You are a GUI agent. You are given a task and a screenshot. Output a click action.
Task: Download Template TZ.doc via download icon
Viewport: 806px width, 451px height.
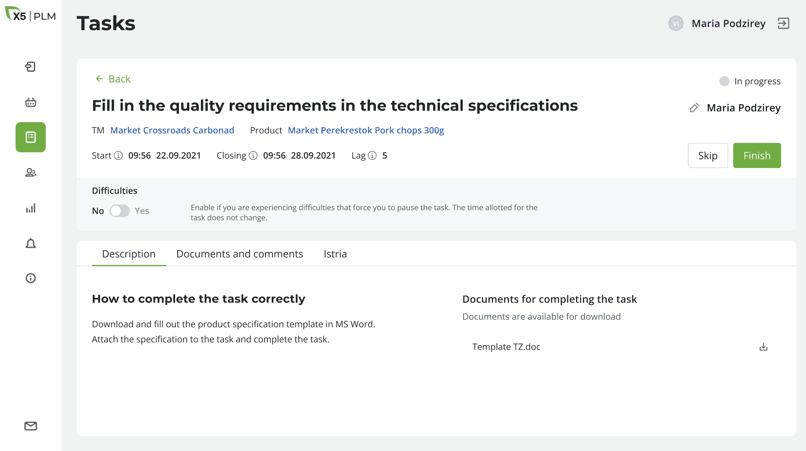763,347
